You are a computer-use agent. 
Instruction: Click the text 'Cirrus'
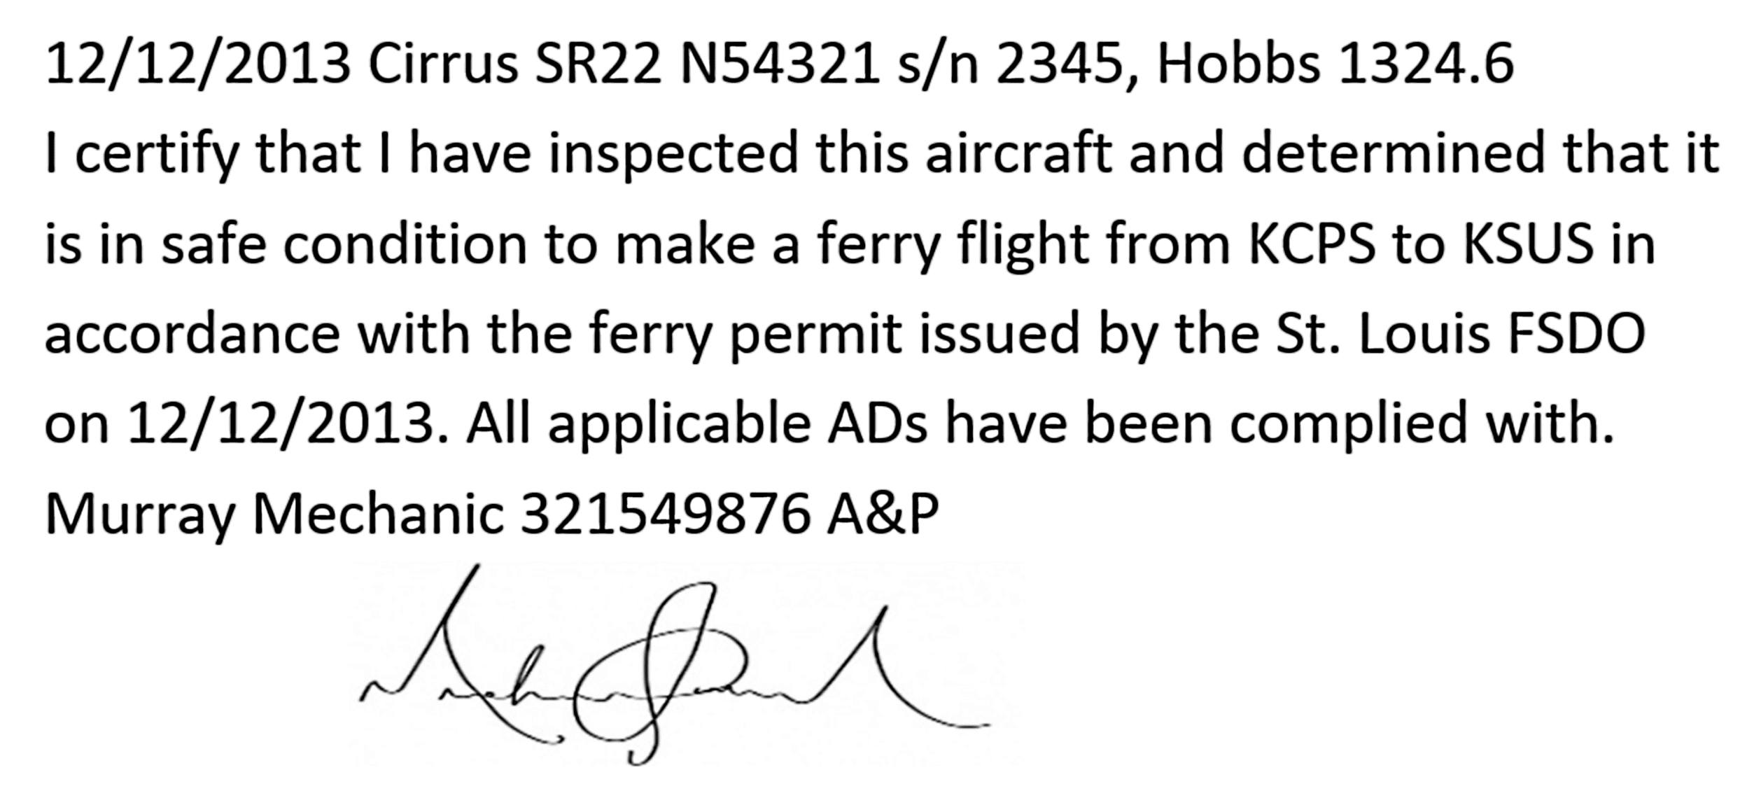pos(442,64)
